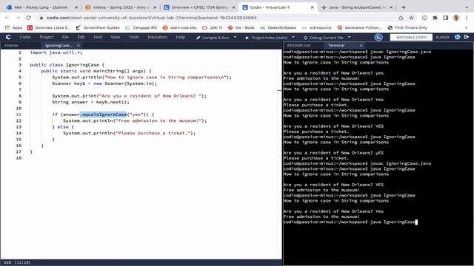Click the terminal prompt line java IgnoringCase
The height and width of the screenshot is (266, 474).
point(350,222)
